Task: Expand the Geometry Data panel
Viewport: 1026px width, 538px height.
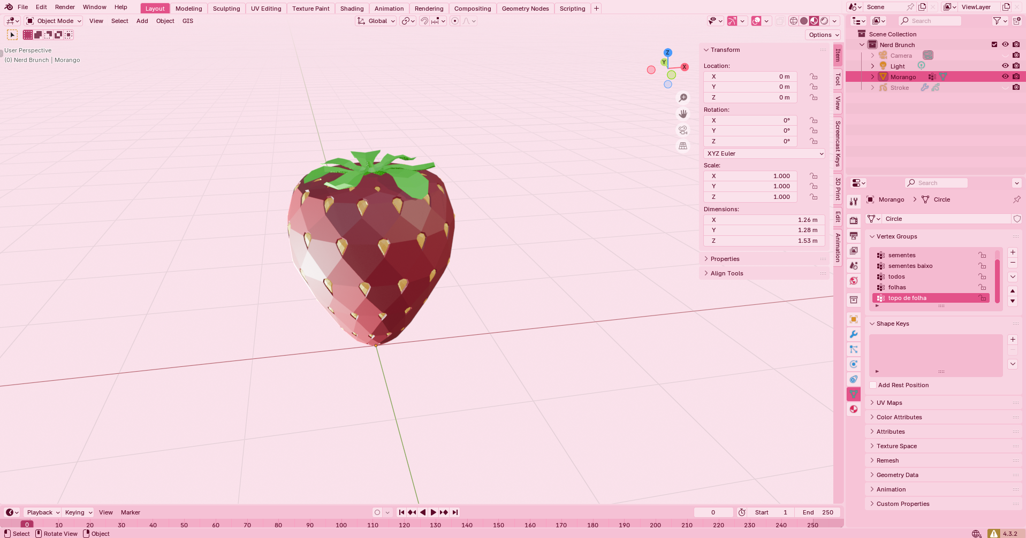Action: point(872,475)
